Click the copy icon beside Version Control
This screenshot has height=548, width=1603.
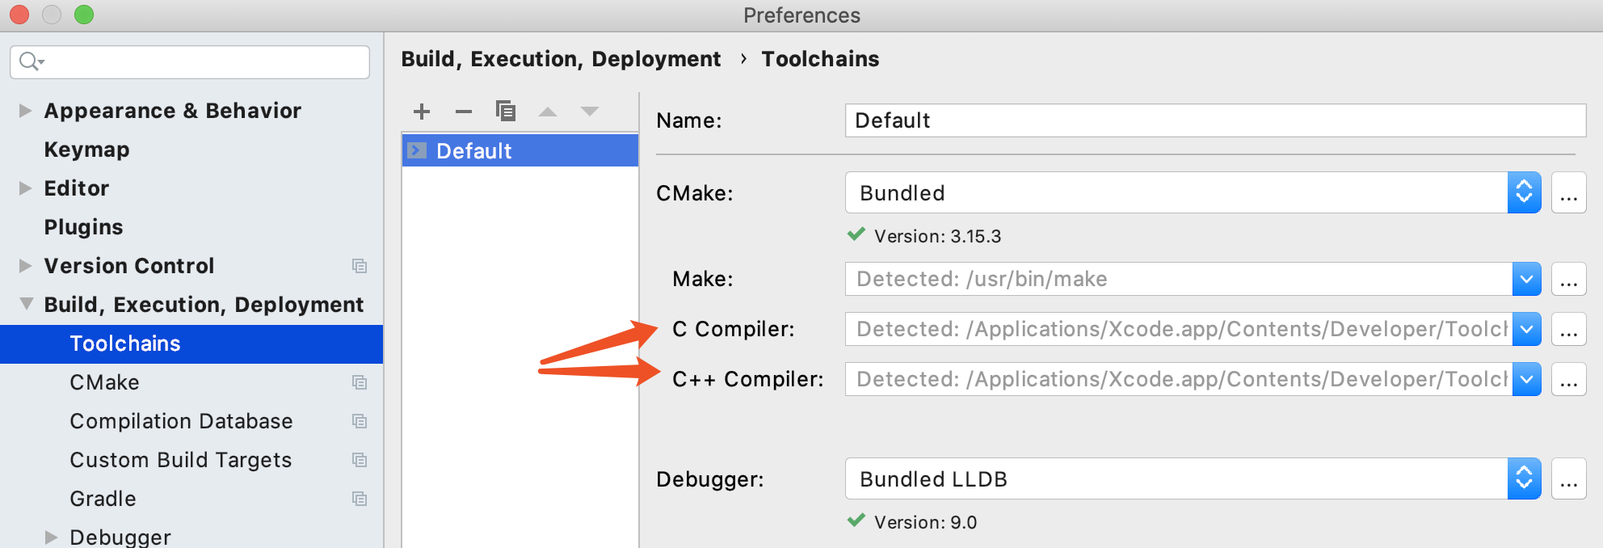coord(360,266)
